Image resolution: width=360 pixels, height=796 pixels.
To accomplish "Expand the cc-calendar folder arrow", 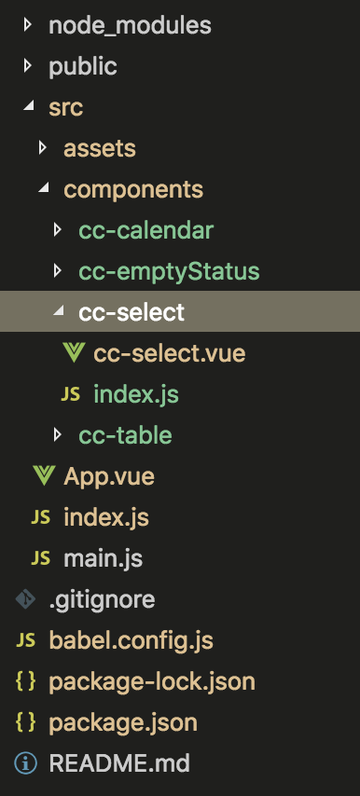I will pyautogui.click(x=58, y=229).
